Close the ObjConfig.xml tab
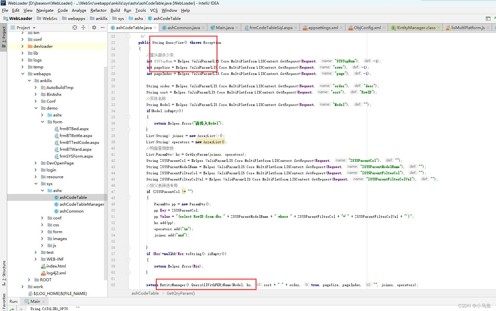The width and height of the screenshot is (496, 311). point(384,28)
